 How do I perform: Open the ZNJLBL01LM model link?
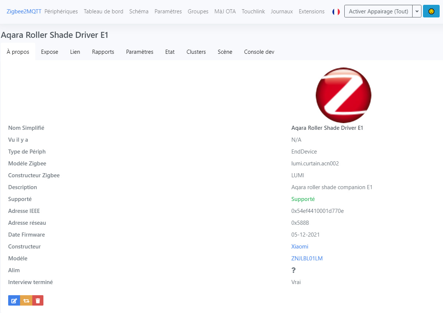307,258
